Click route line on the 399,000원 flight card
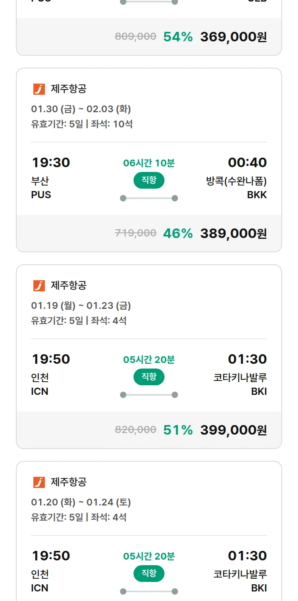The height and width of the screenshot is (601, 298). click(149, 395)
